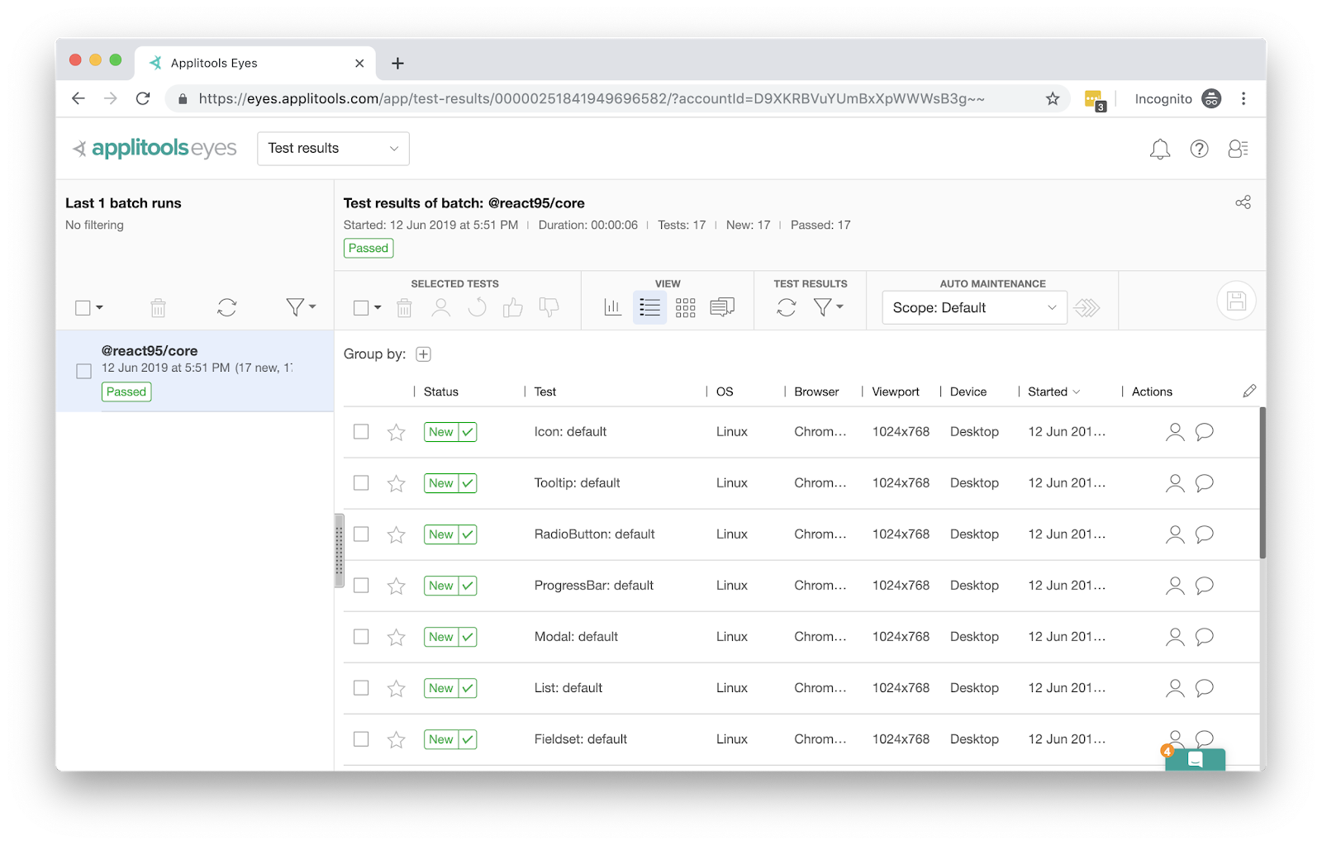Open the batch list filter dropdown
This screenshot has height=845, width=1322.
point(301,307)
